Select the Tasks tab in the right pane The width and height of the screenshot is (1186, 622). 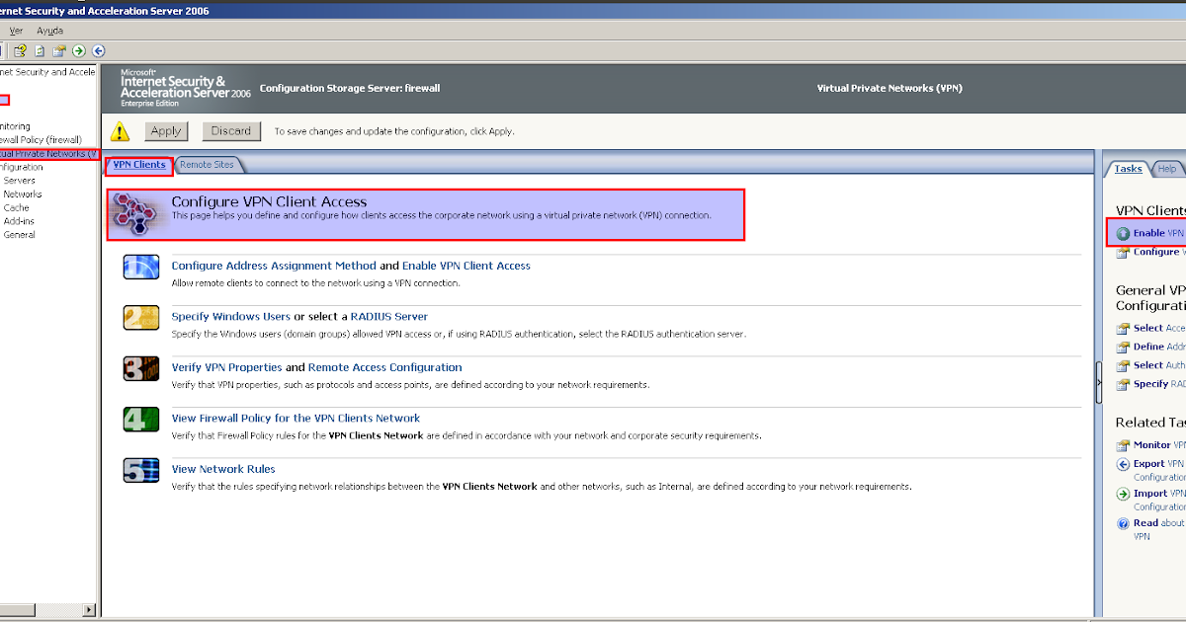1128,169
